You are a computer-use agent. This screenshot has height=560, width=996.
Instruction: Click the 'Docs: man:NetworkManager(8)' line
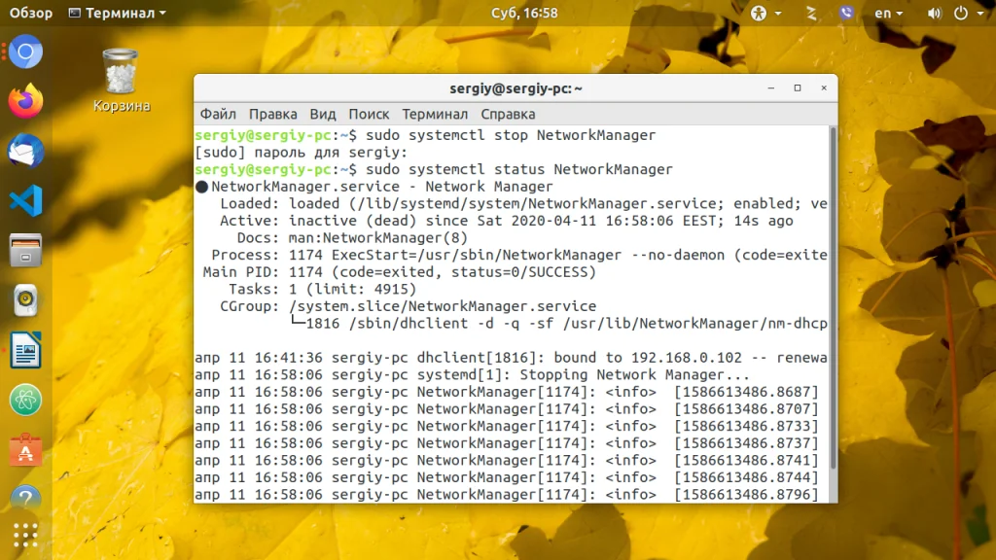[x=352, y=238]
